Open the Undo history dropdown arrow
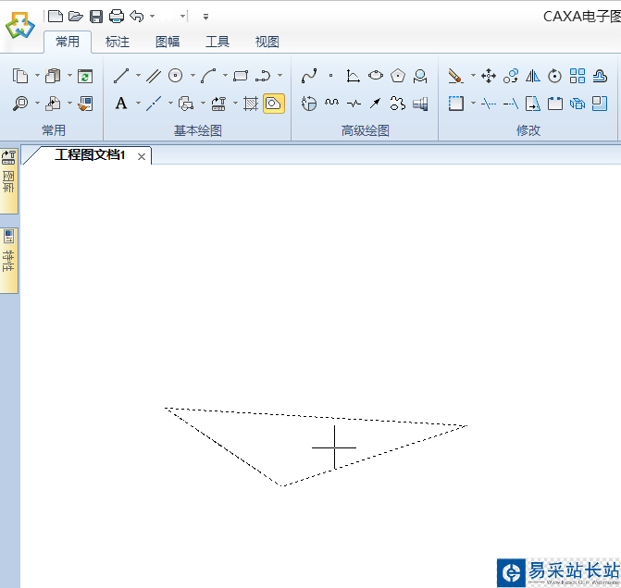621x588 pixels. pyautogui.click(x=153, y=16)
